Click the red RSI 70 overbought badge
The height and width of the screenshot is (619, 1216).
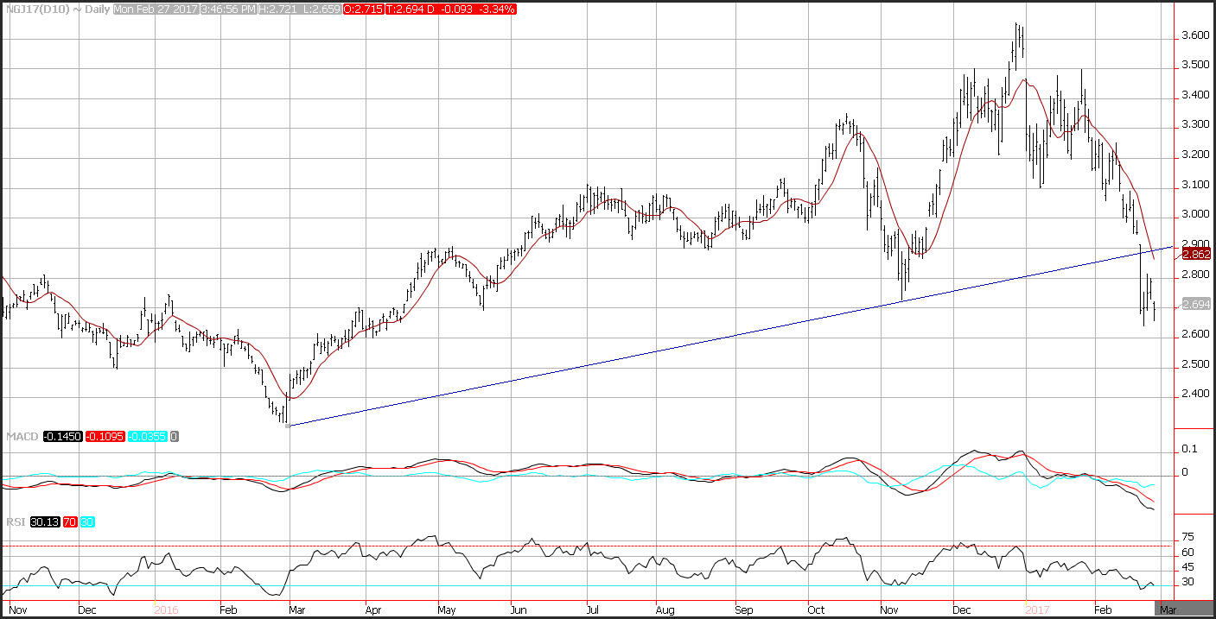point(71,521)
